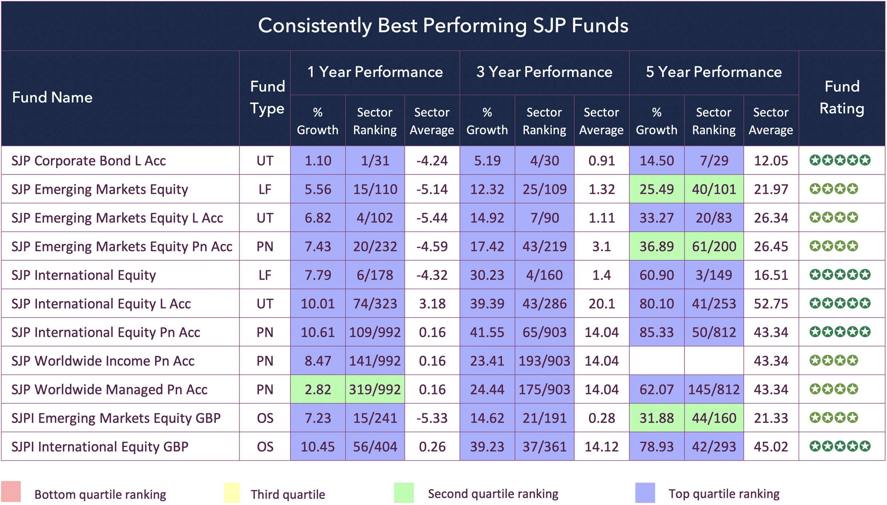
Task: Click the Bottom quartile ranking legend label
Action: coord(100,495)
